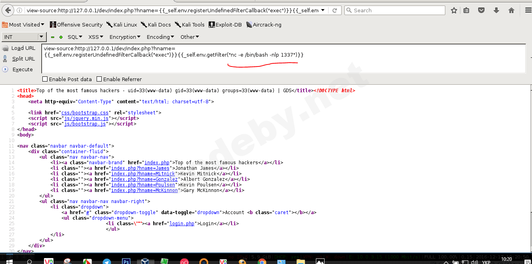This screenshot has height=264, width=532.
Task: Expand the Encryption dropdown menu
Action: [x=125, y=37]
